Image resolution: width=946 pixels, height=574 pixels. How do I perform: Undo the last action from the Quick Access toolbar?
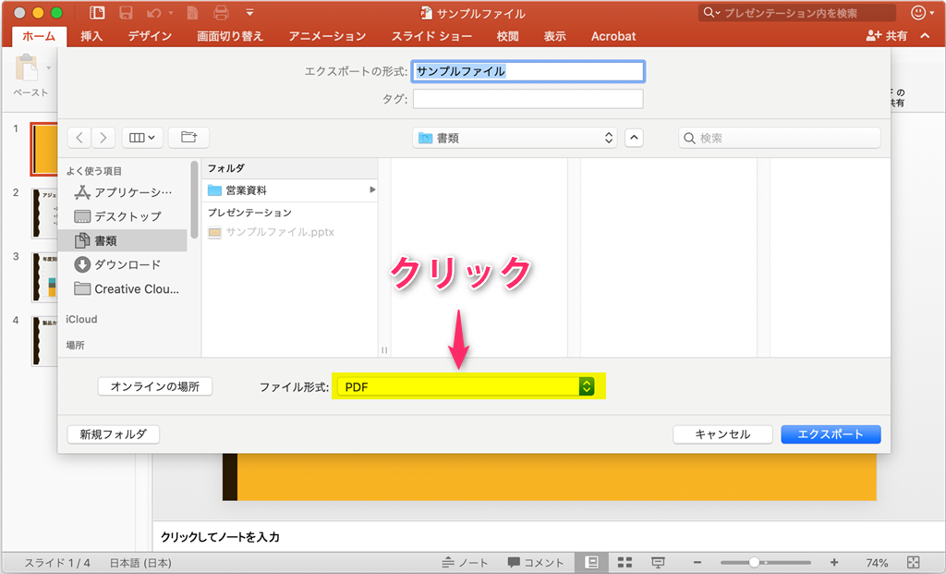tap(152, 12)
